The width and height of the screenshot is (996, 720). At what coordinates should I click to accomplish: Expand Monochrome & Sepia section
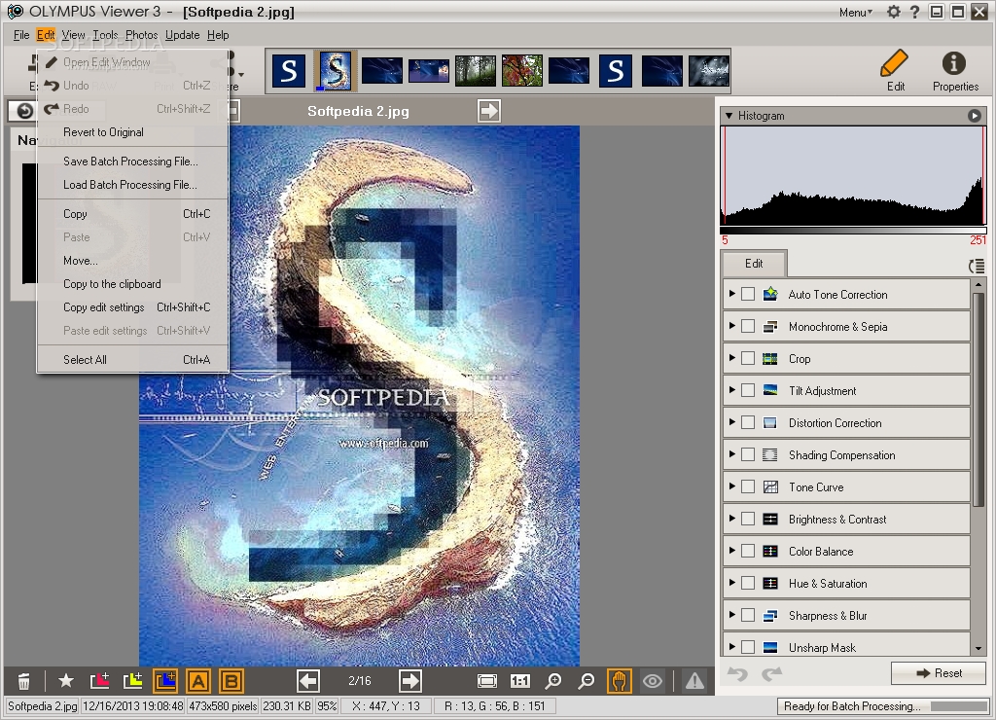click(x=731, y=325)
